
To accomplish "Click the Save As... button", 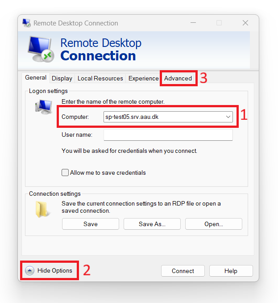I will click(x=152, y=224).
